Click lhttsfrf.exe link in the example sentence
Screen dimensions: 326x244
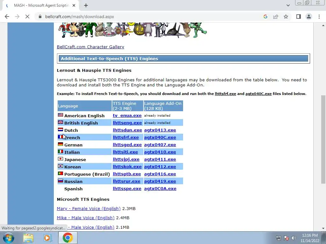[x=225, y=94]
